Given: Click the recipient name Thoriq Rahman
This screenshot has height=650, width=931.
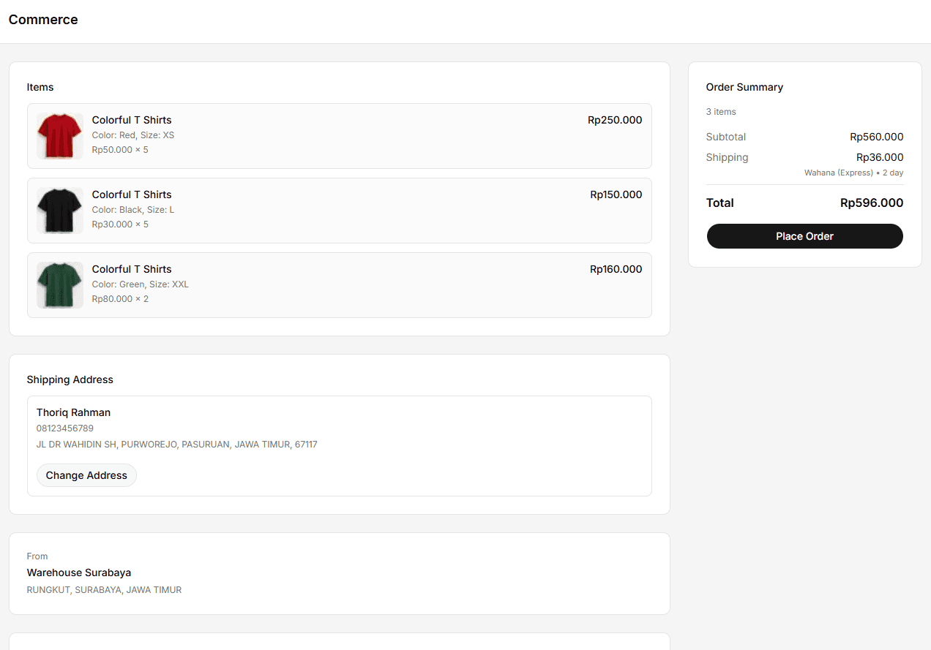Looking at the screenshot, I should tap(73, 412).
